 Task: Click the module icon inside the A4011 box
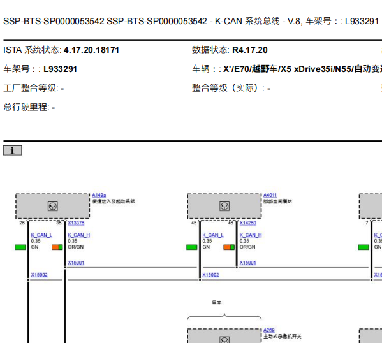pos(224,206)
